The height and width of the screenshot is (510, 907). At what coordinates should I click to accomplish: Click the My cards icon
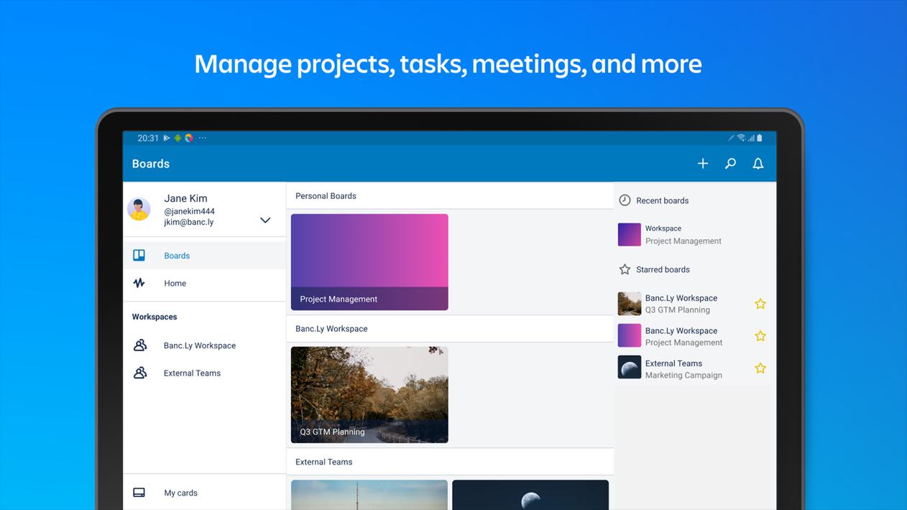point(139,493)
